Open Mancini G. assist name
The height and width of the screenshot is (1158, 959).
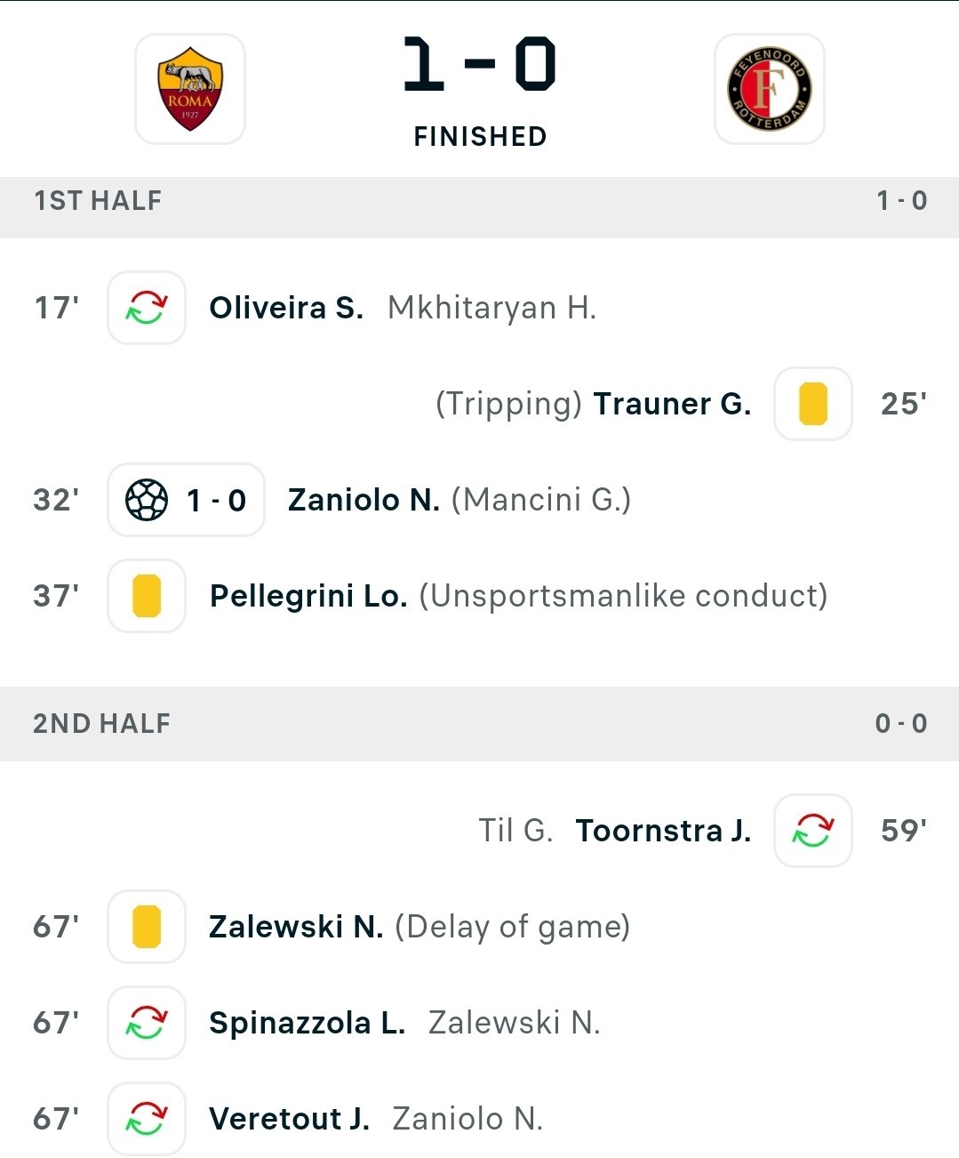coord(541,500)
